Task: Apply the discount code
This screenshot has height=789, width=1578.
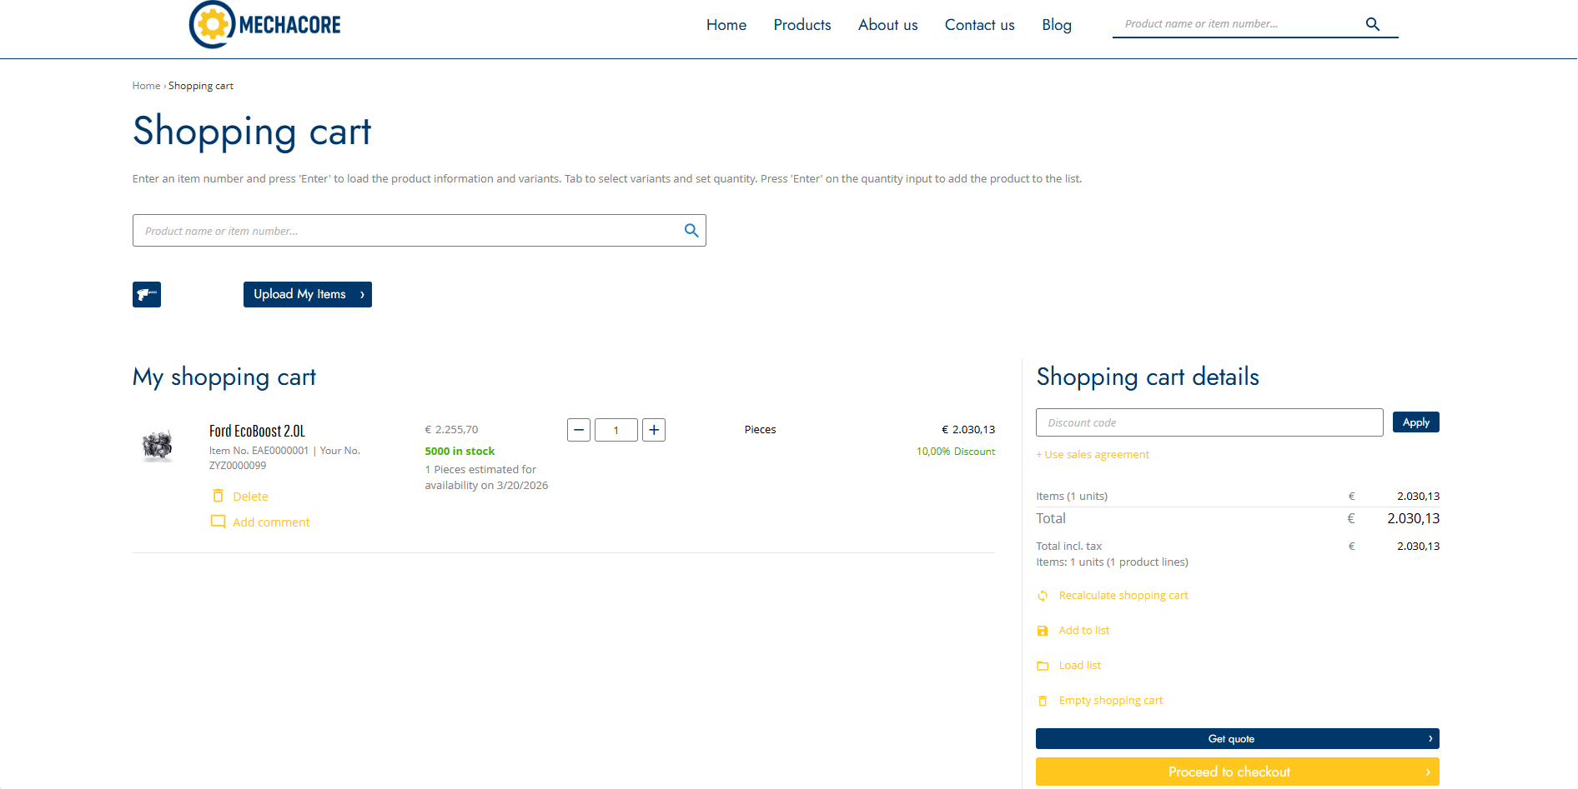Action: pos(1416,422)
